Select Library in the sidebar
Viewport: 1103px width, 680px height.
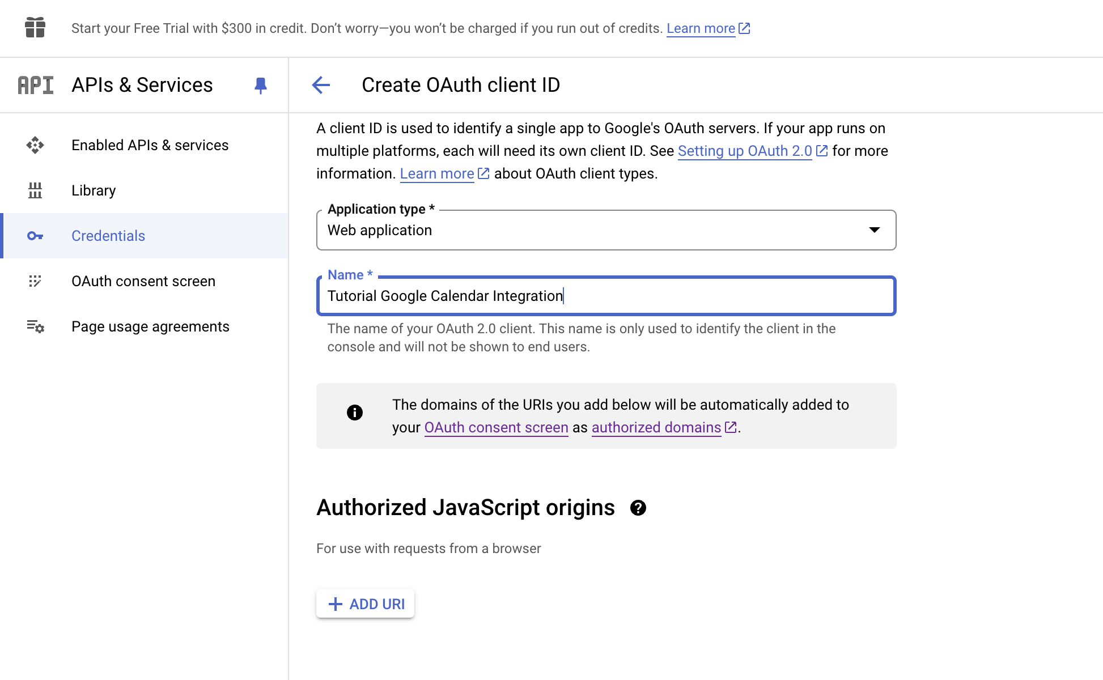[94, 190]
